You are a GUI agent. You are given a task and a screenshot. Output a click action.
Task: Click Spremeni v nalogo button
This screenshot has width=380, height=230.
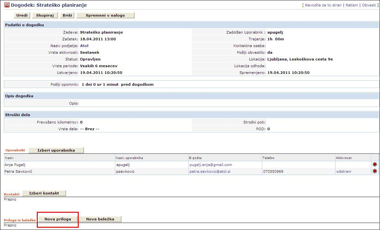105,15
